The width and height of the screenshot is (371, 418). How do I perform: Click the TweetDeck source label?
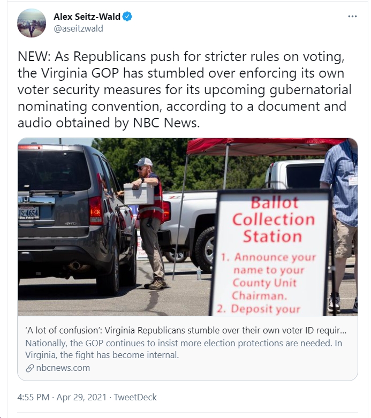[x=135, y=397]
